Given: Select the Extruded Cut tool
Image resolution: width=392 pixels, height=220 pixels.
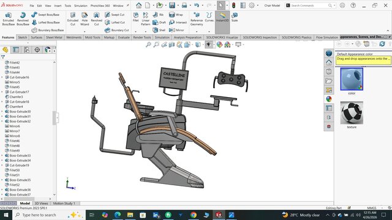Looking at the screenshot, I should [x=73, y=19].
